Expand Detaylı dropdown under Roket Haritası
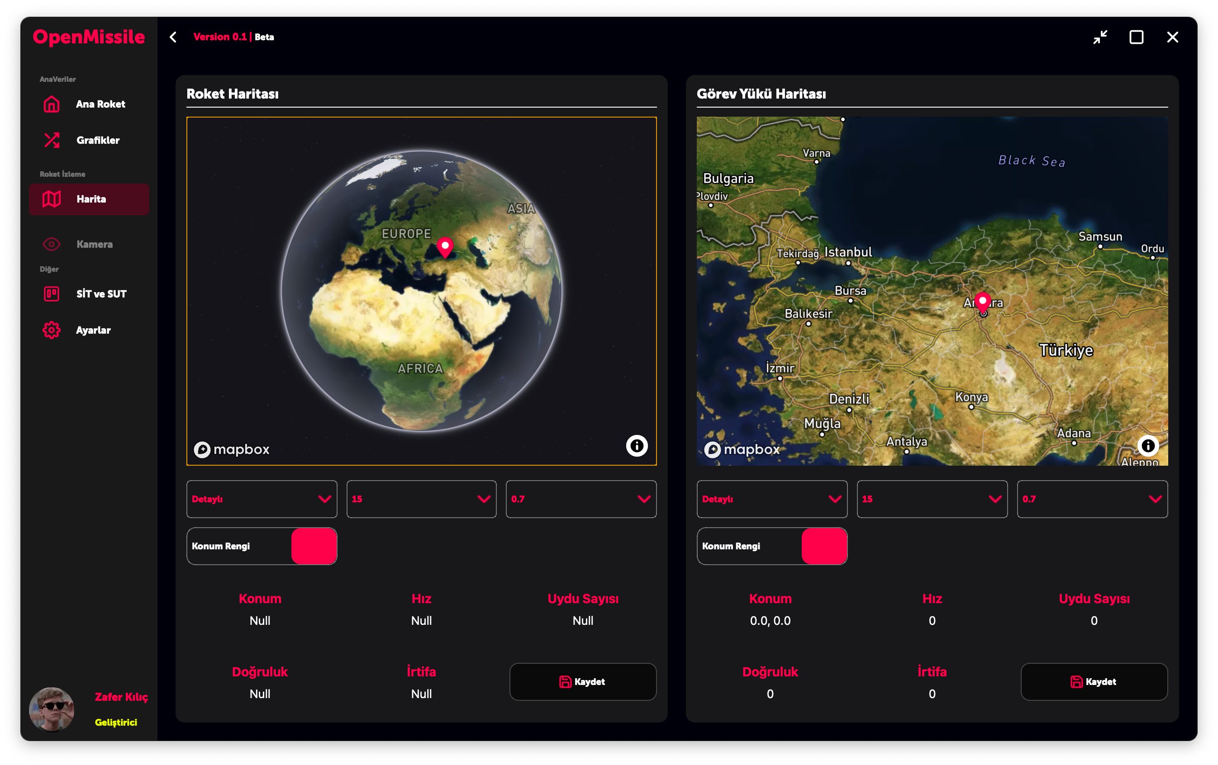Screen dimensions: 1218x765 click(262, 499)
